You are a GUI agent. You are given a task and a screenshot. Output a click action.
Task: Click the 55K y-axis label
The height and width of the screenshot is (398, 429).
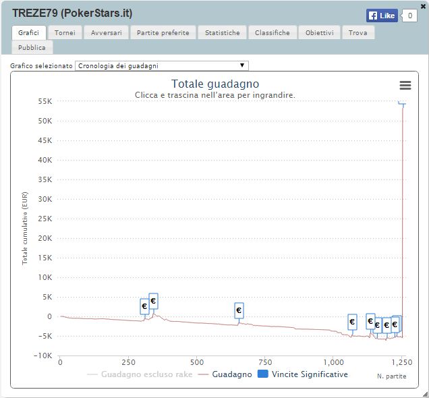[45, 101]
